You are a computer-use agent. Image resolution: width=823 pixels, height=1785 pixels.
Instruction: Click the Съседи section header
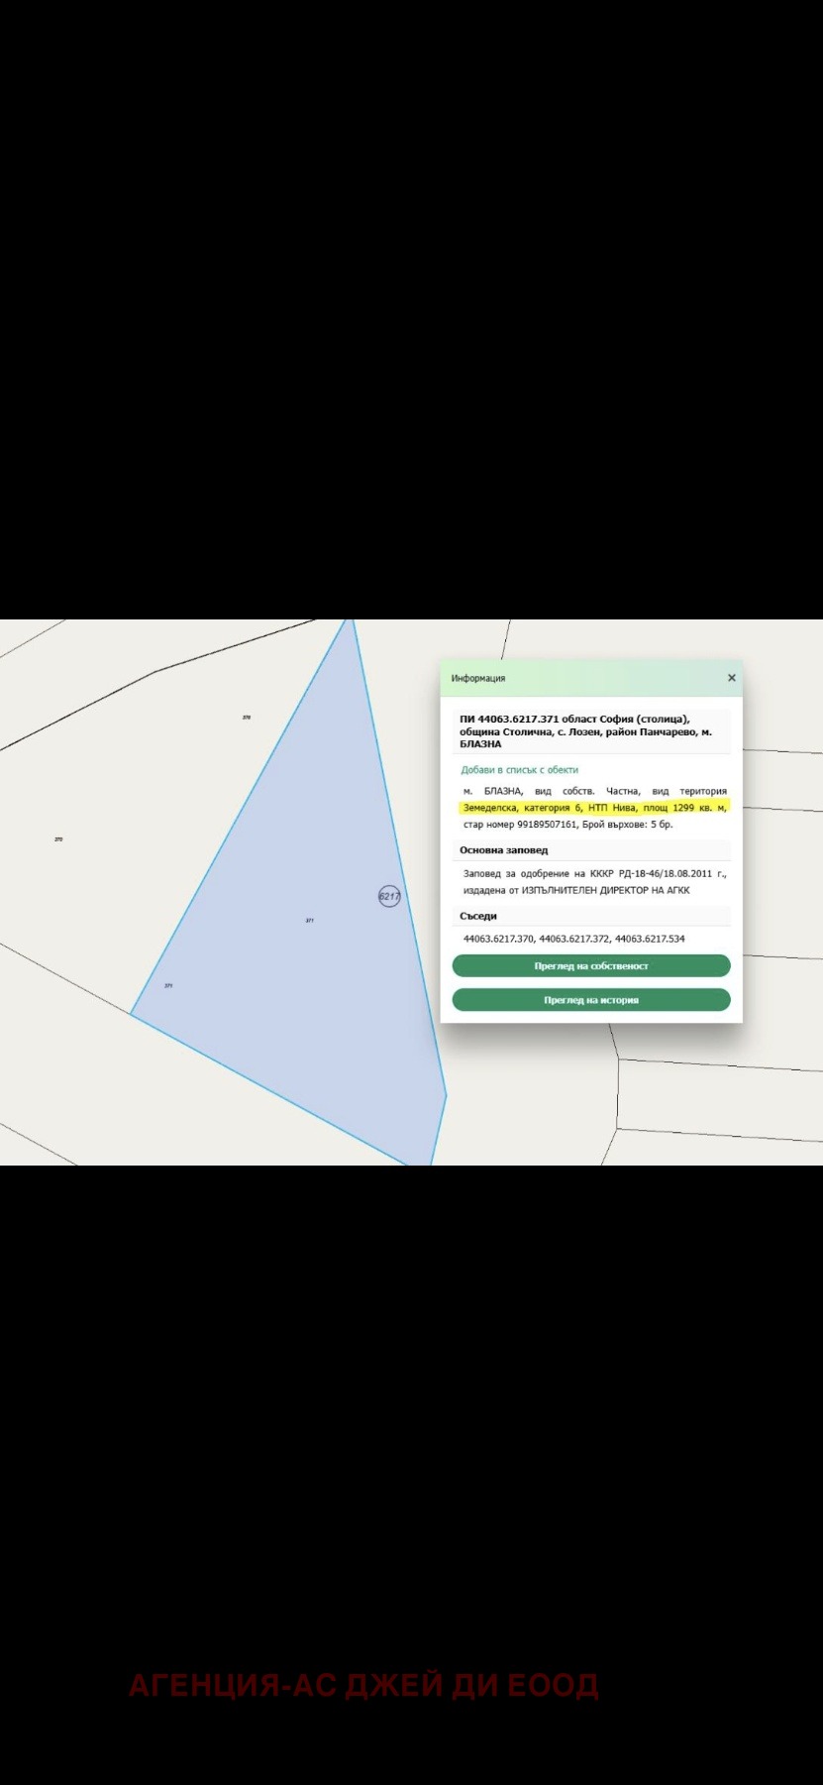(x=478, y=916)
